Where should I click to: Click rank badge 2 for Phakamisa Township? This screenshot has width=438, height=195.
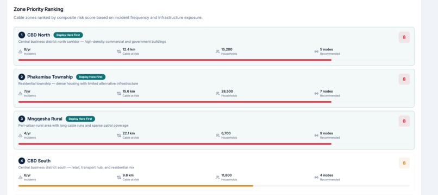[22, 77]
